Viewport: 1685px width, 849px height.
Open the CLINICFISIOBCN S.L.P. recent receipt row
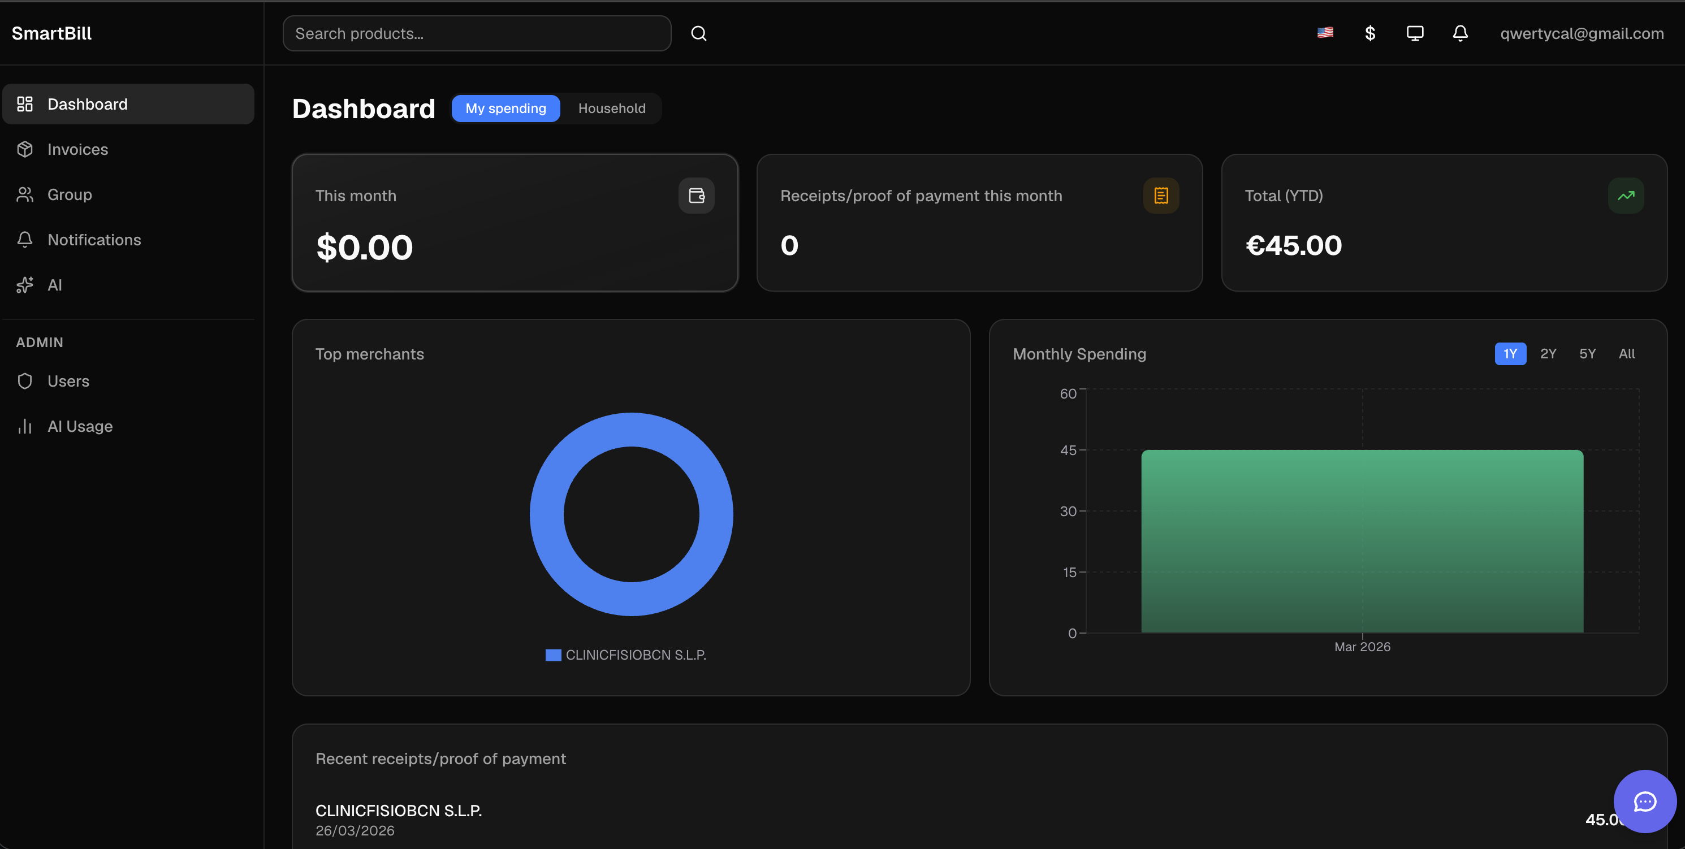[x=979, y=820]
